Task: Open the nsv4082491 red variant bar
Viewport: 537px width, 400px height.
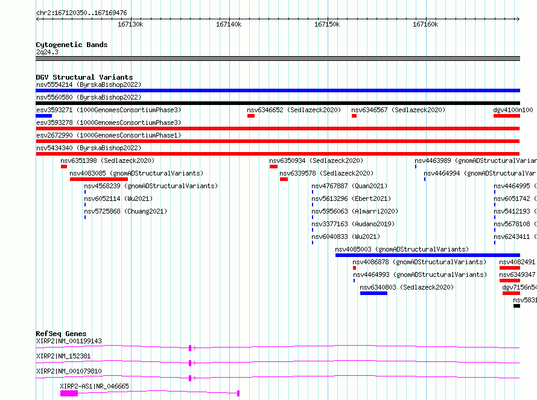Action: 510,268
